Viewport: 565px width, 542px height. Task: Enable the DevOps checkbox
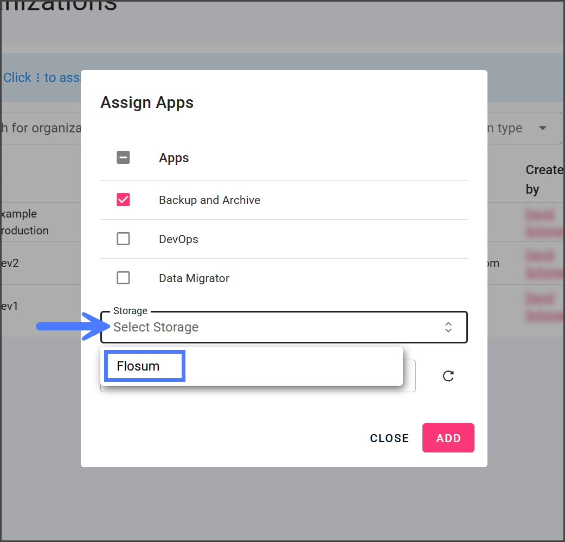[x=123, y=239]
